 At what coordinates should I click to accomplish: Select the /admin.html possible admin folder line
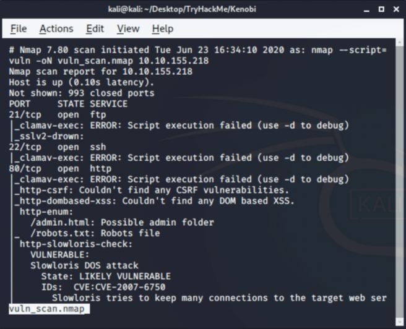coord(121,222)
